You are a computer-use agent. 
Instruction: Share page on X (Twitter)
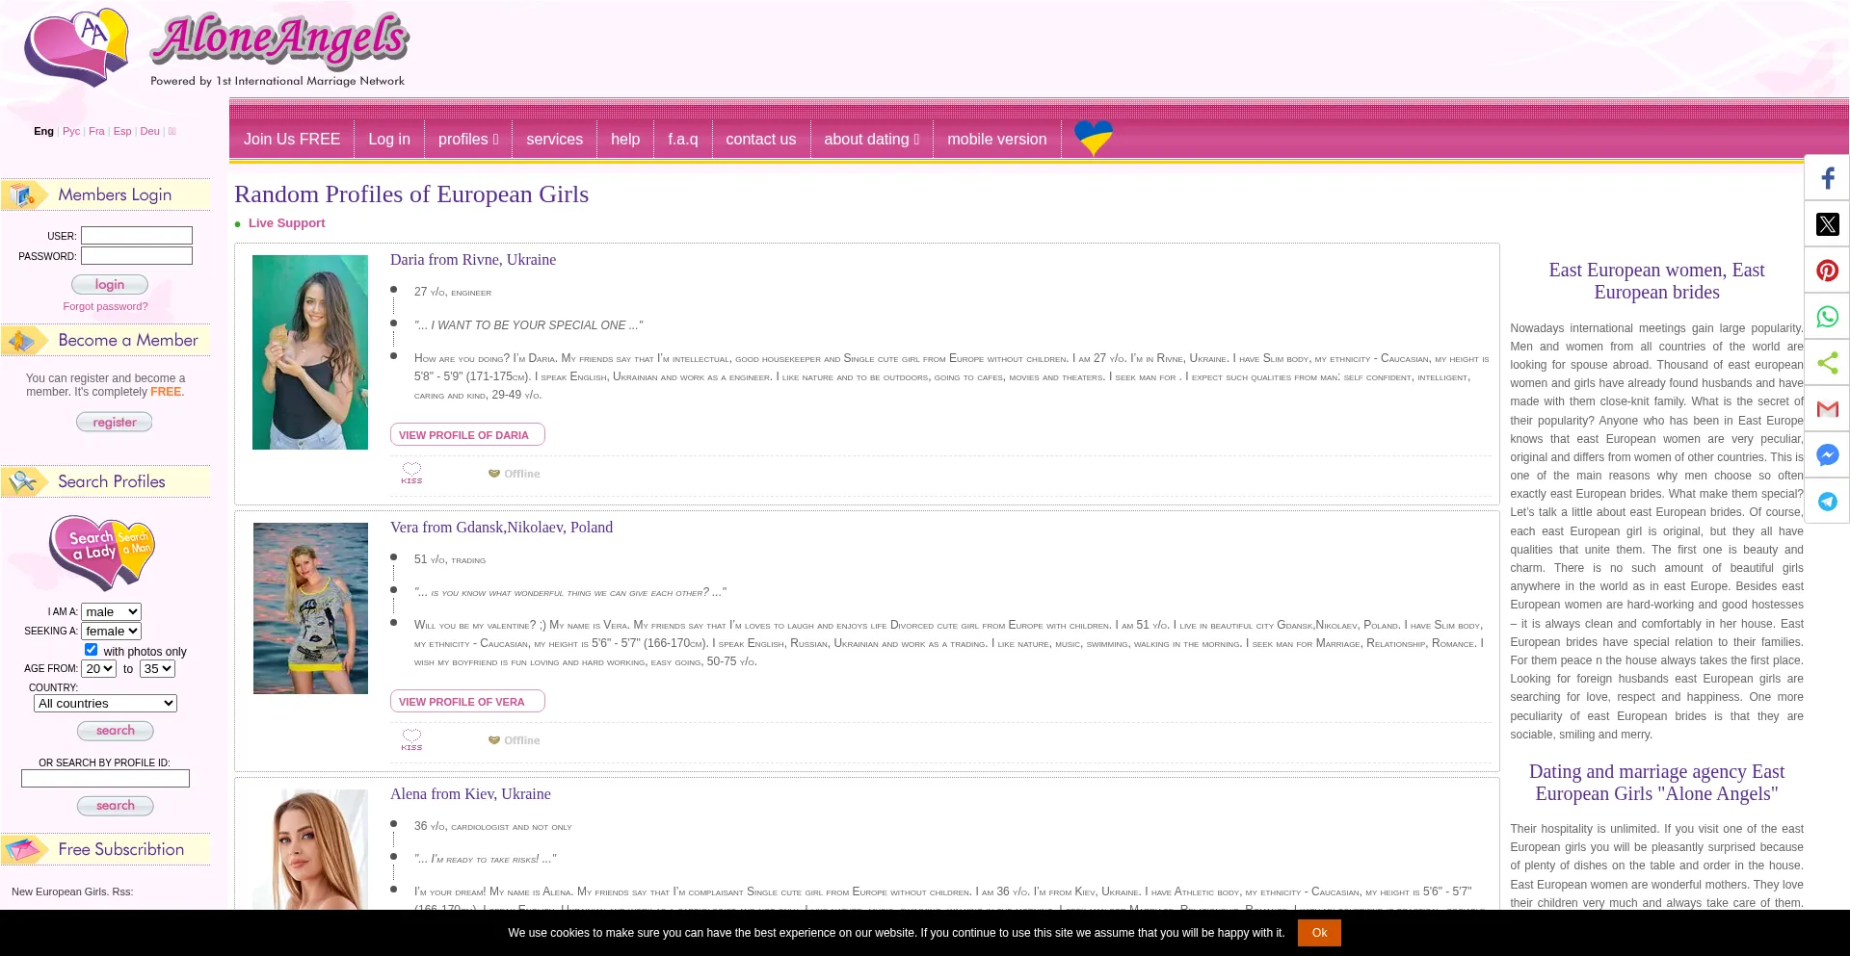1827,224
